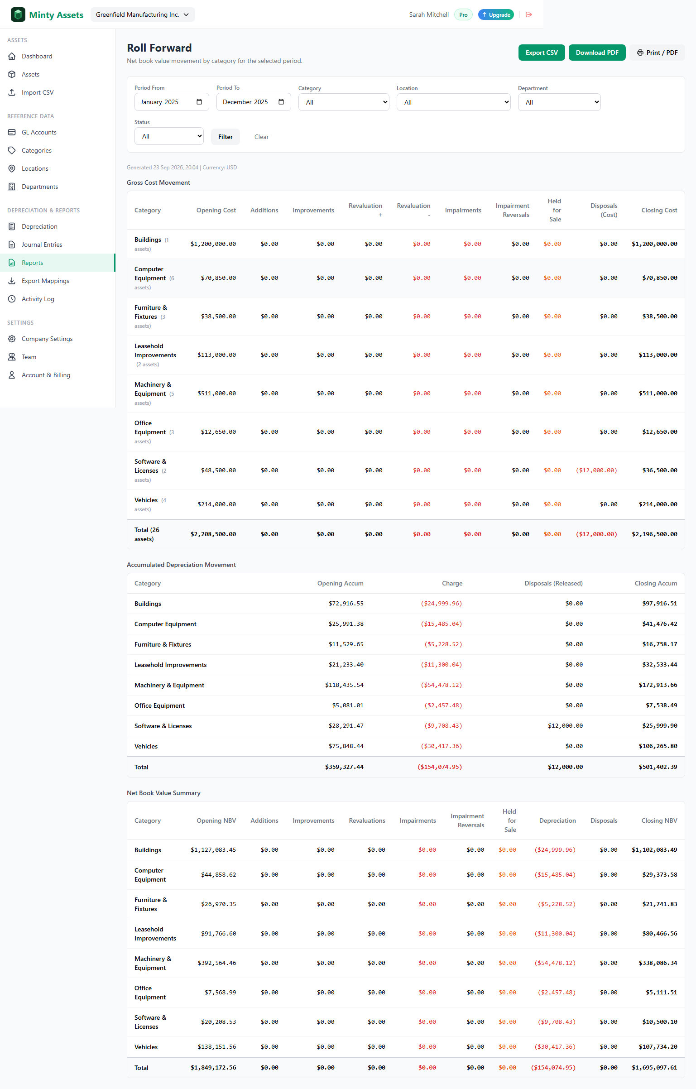Open Reports in the sidebar
696x1089 pixels.
(x=58, y=263)
